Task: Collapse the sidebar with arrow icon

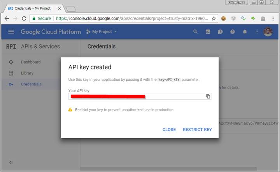Action: pos(11,162)
